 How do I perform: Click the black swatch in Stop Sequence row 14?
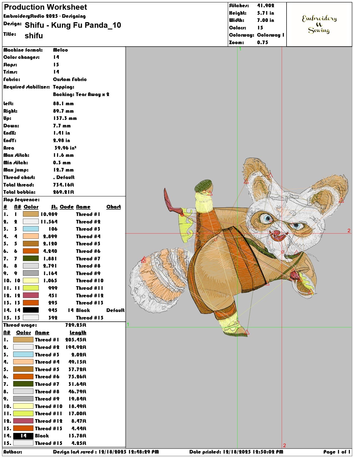(31, 310)
